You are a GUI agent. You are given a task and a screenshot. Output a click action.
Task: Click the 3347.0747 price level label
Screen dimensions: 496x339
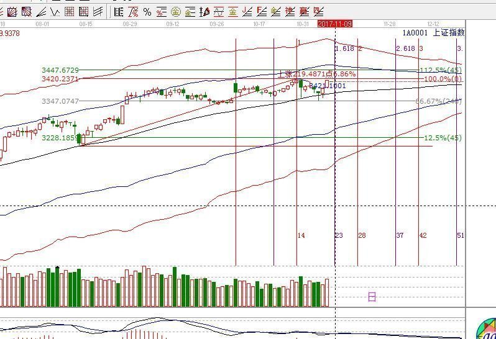[x=60, y=101]
